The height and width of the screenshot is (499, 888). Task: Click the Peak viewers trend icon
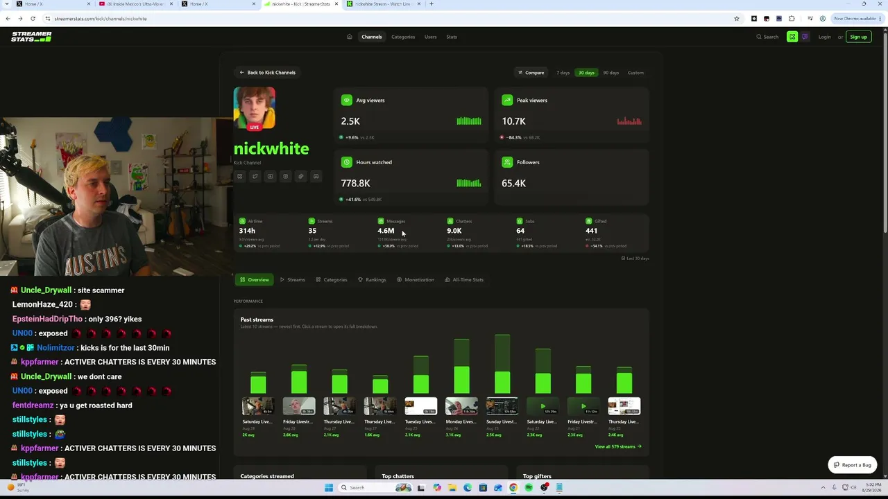pos(507,100)
